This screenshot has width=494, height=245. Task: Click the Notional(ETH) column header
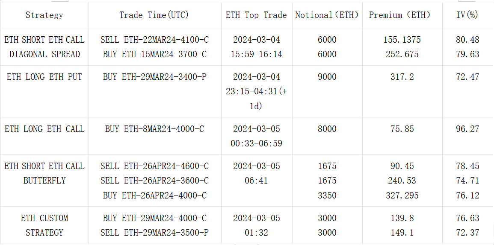[x=327, y=15]
